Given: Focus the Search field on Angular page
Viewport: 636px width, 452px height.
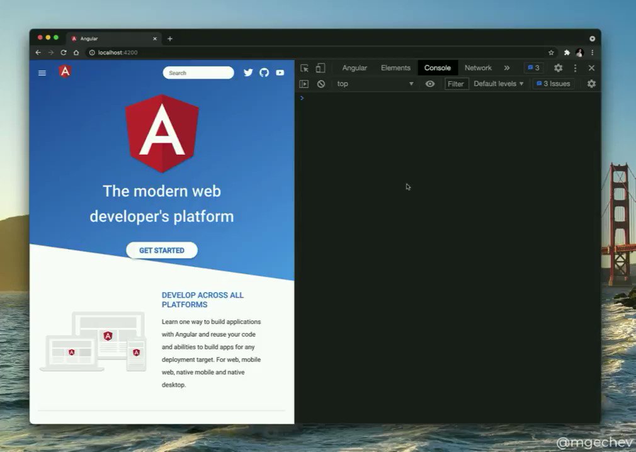Looking at the screenshot, I should click(x=198, y=72).
